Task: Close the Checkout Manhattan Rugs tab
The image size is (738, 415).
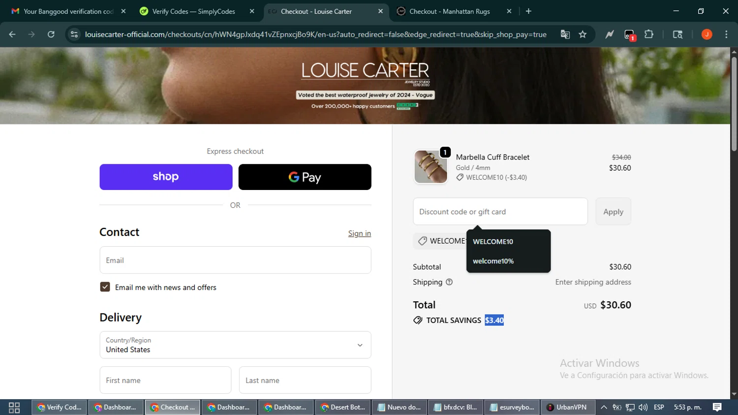Action: (x=509, y=11)
